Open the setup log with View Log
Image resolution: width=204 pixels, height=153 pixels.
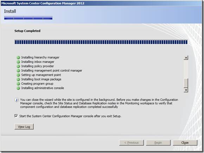[24, 127]
